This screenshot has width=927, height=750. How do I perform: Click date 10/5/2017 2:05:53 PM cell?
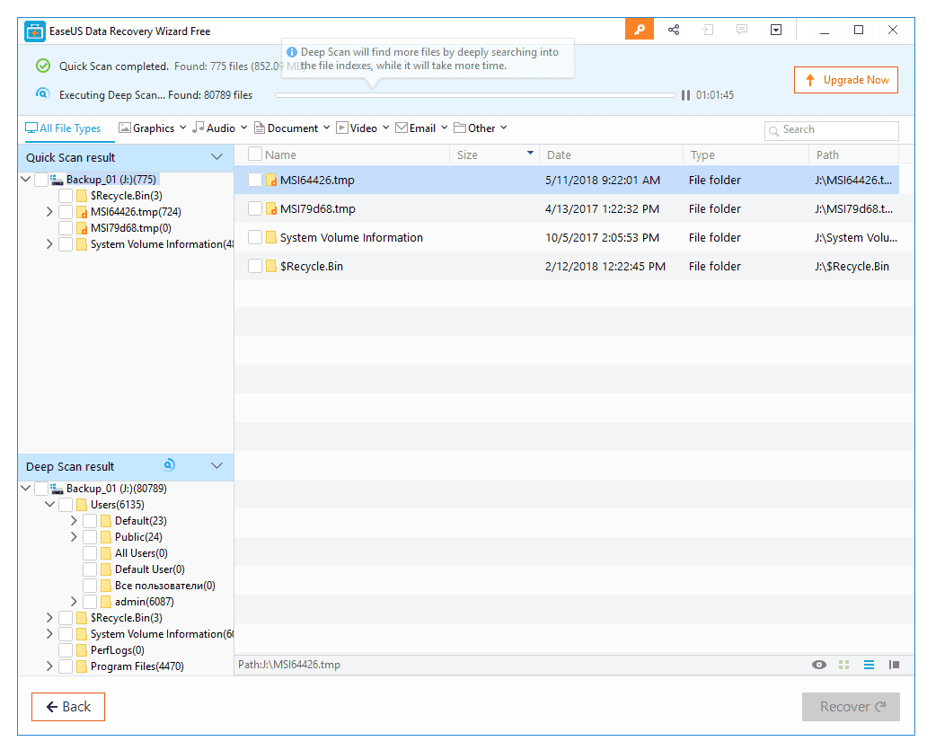pyautogui.click(x=602, y=238)
